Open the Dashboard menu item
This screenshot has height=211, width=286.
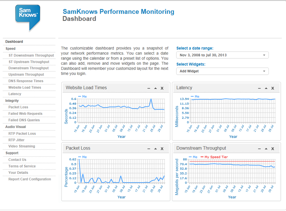click(x=14, y=42)
